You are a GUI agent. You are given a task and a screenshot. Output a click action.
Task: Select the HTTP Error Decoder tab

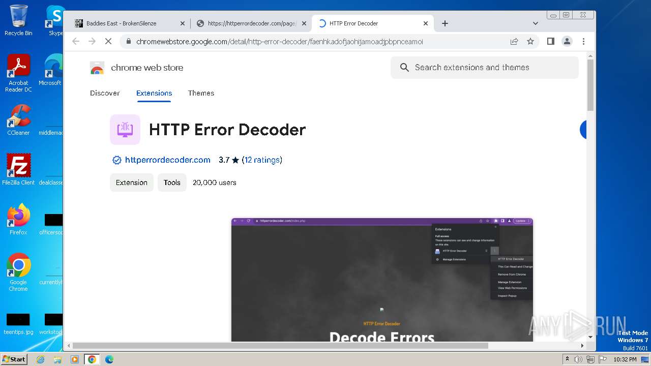click(373, 23)
